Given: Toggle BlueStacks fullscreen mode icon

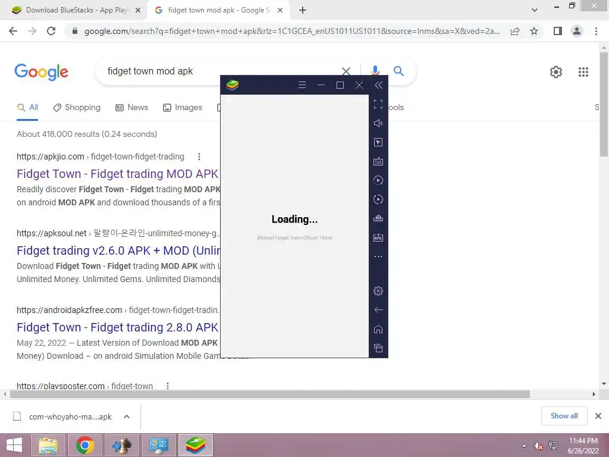Looking at the screenshot, I should [378, 104].
